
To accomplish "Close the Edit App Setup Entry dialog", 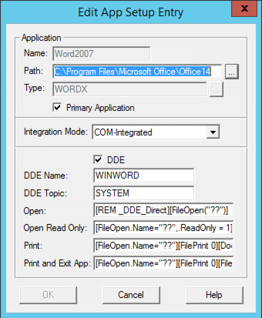I will (244, 9).
